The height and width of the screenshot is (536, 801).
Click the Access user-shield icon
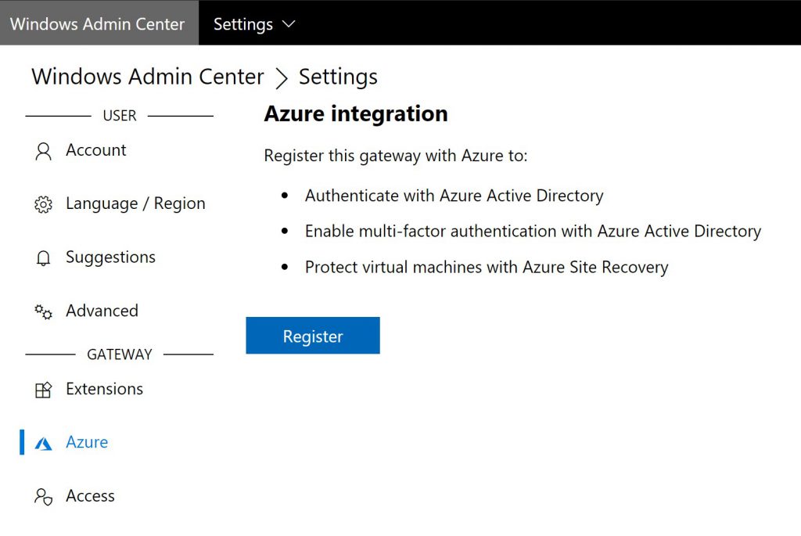point(44,497)
